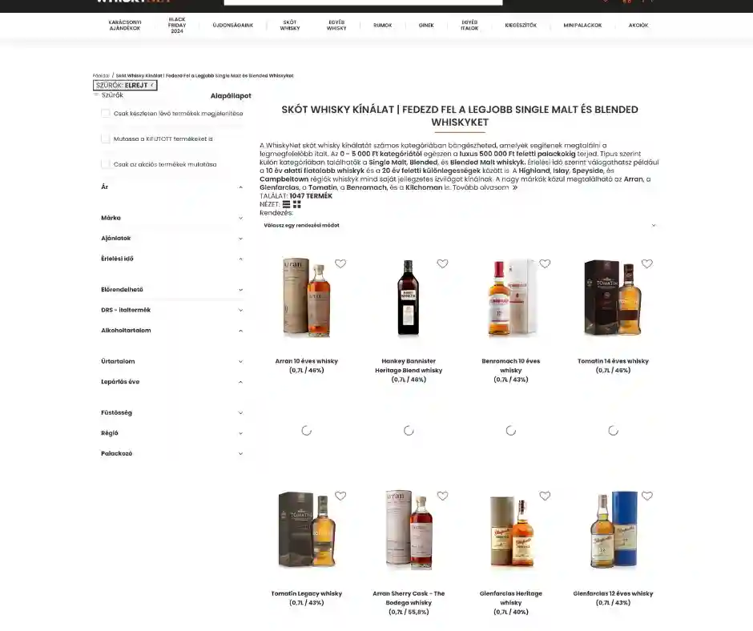
Task: Enable only in-stock products checkbox
Action: click(106, 113)
